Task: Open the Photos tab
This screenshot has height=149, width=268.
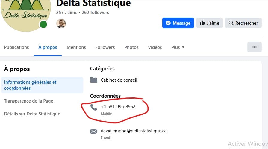Action: click(x=131, y=47)
